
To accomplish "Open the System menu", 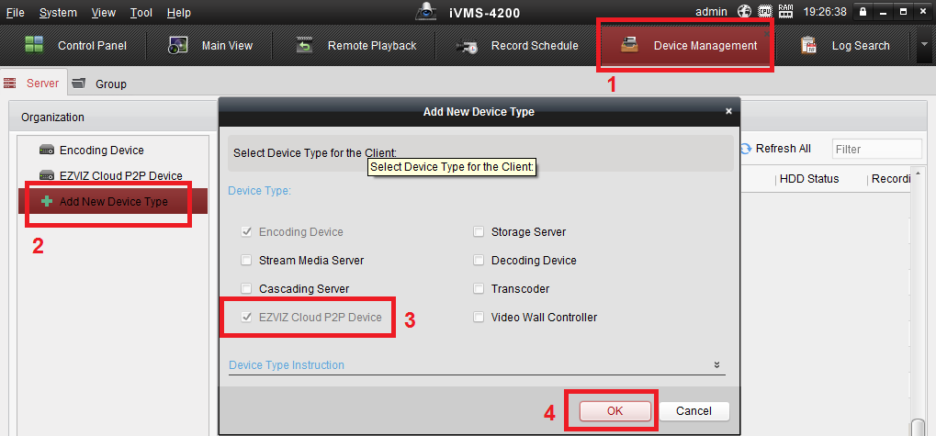I will click(x=58, y=13).
